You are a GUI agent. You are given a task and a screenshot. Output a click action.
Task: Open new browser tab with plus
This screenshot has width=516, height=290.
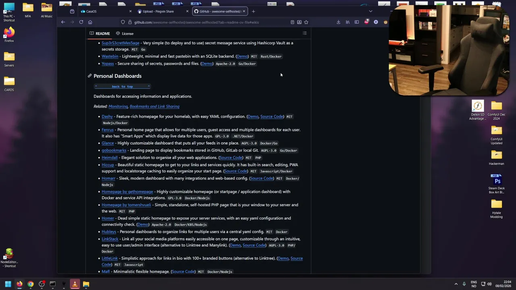[x=254, y=11]
